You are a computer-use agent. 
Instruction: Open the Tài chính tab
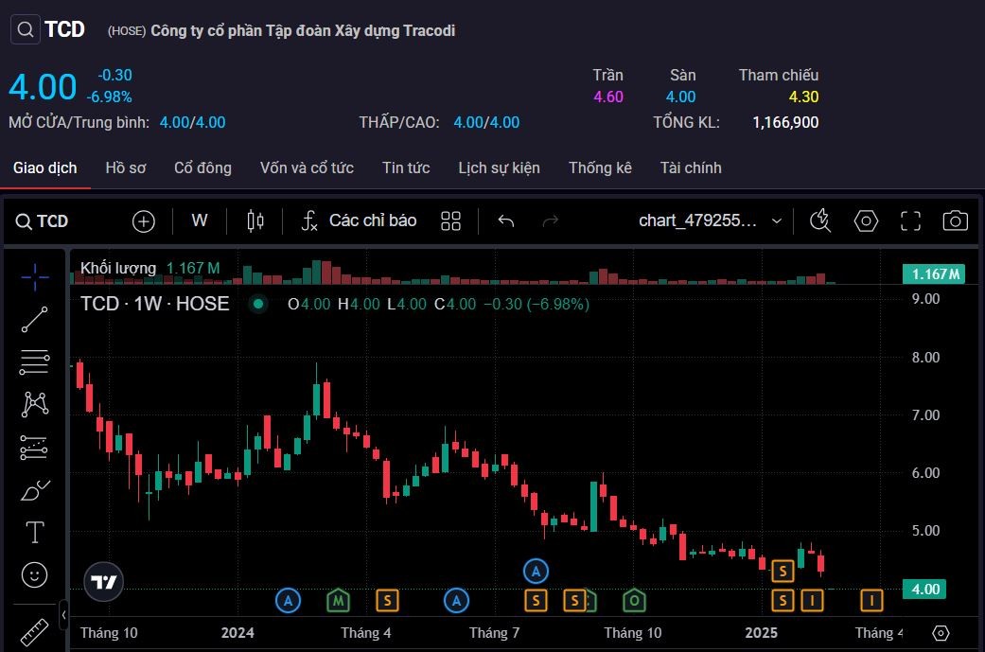coord(691,168)
